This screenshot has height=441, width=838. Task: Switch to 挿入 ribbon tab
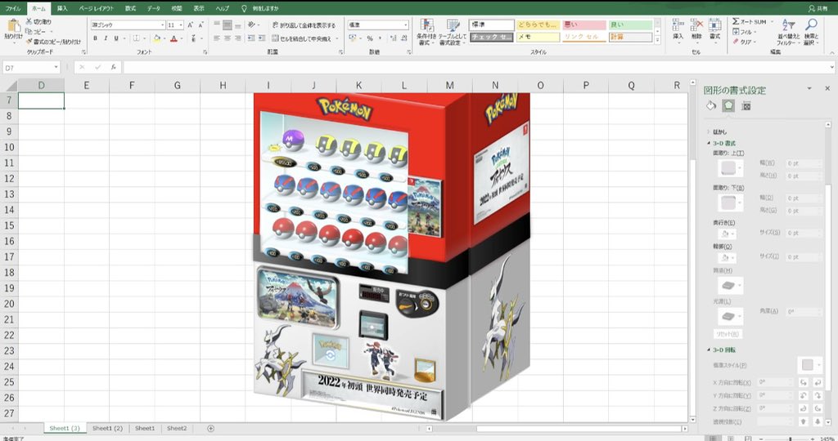tap(62, 8)
